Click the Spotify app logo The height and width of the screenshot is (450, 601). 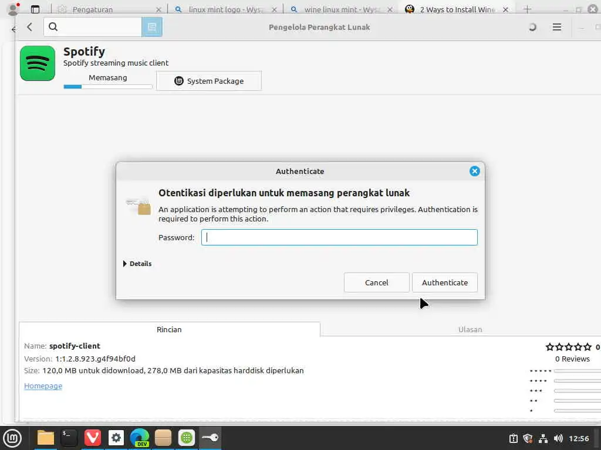click(38, 63)
